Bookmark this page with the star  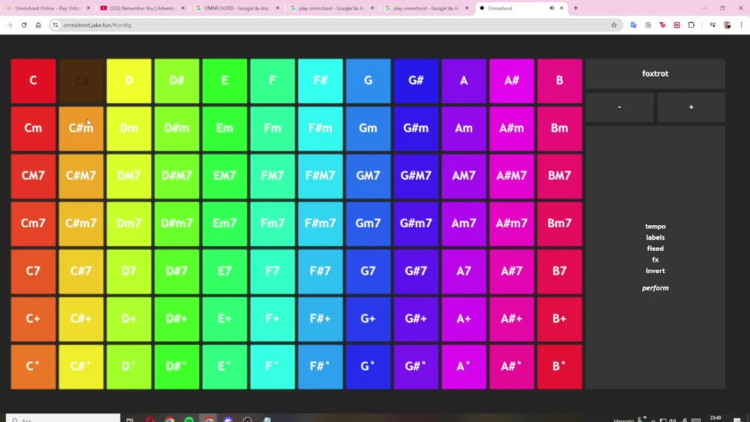[x=614, y=25]
